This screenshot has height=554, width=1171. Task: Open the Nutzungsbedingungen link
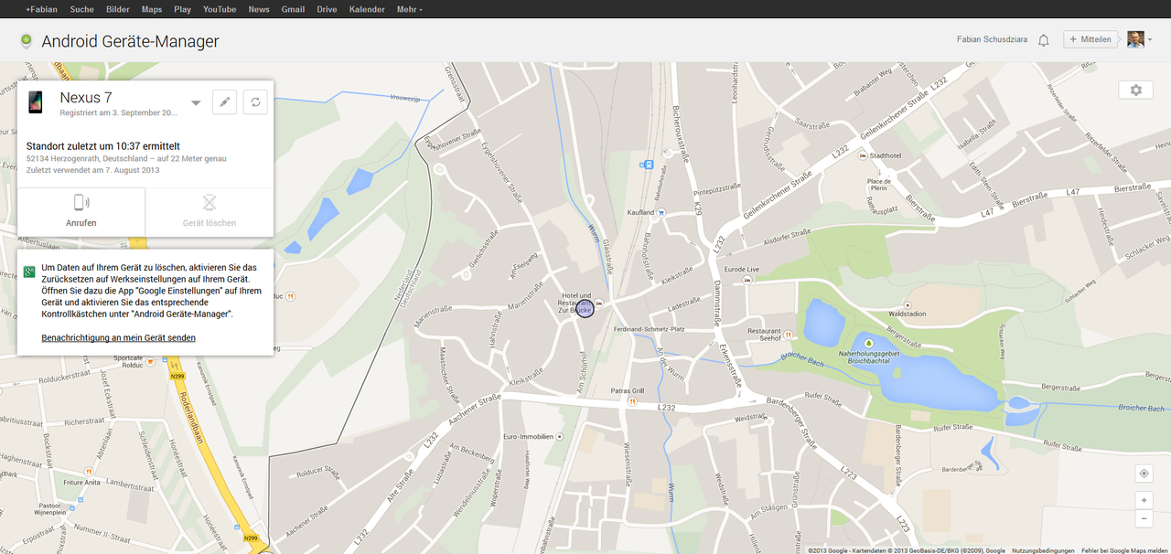click(x=1043, y=550)
